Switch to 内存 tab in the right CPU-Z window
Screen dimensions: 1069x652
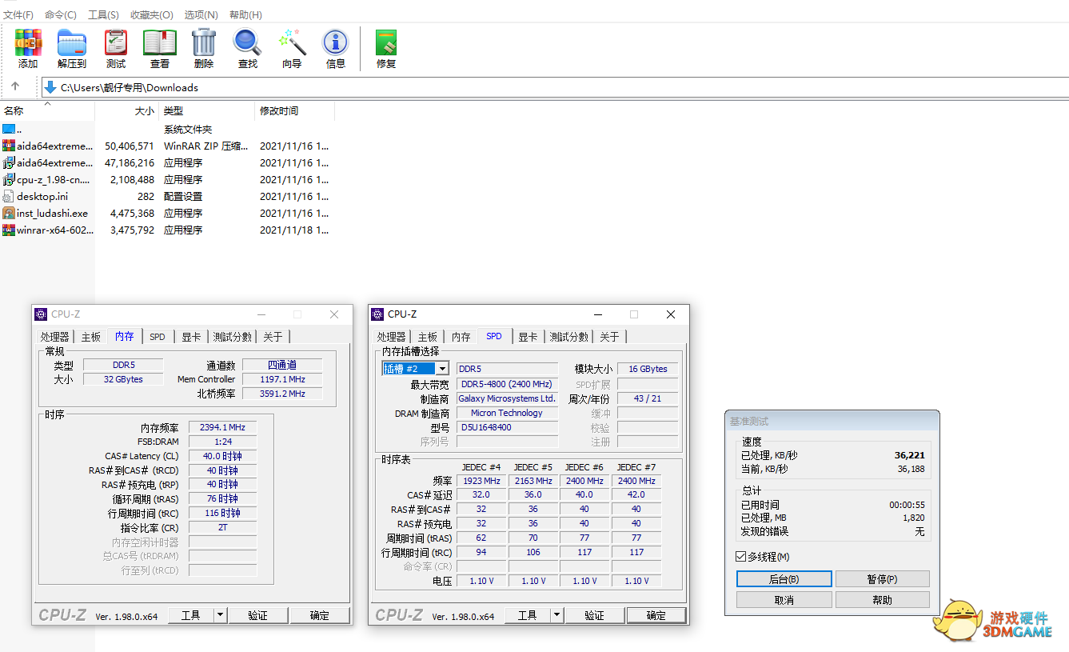pyautogui.click(x=461, y=337)
